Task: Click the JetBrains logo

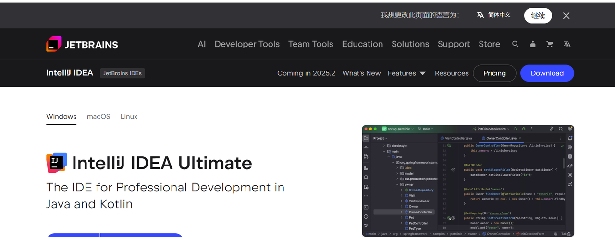Action: pos(82,44)
